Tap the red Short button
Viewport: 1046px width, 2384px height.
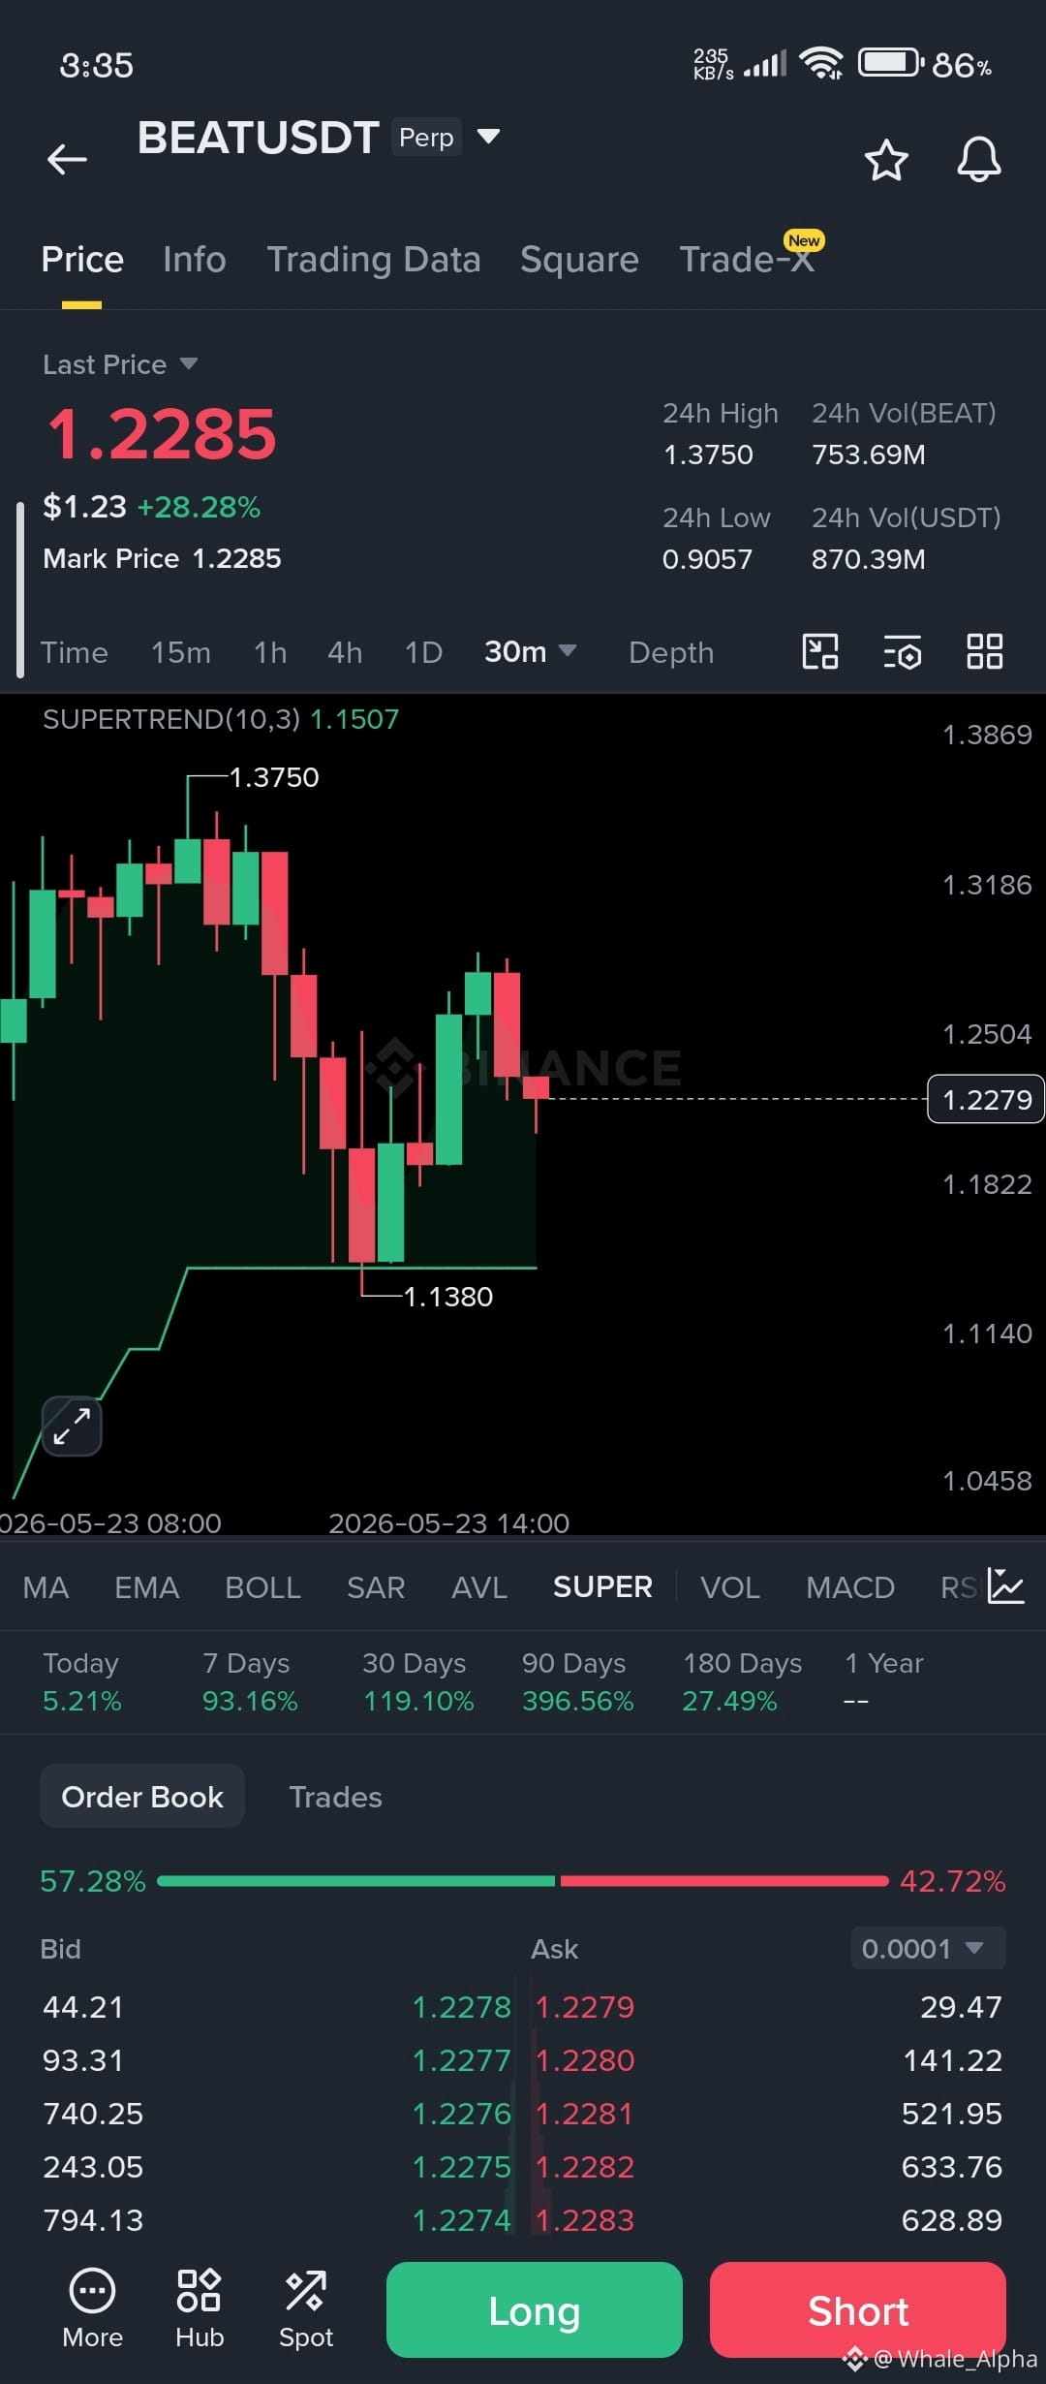pyautogui.click(x=858, y=2309)
